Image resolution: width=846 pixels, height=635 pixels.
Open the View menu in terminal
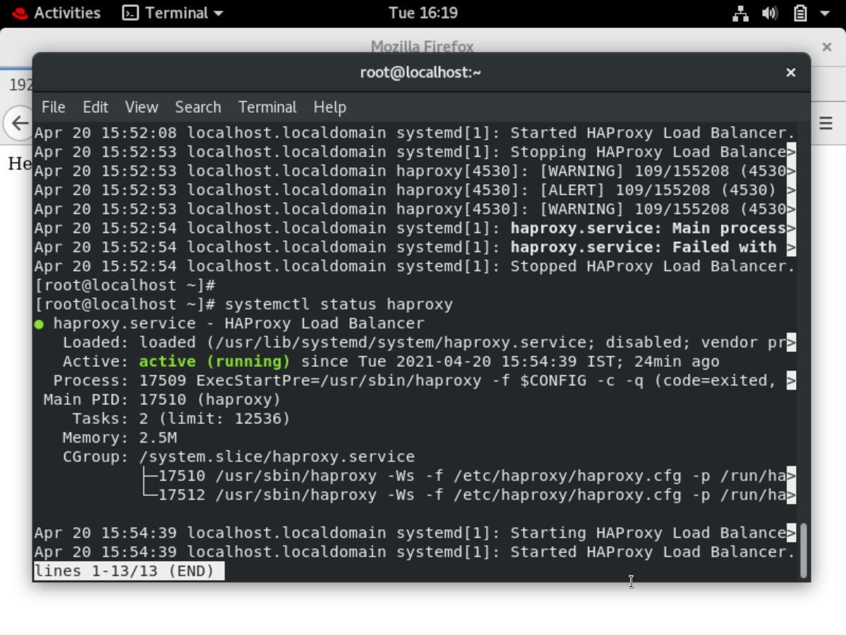[141, 107]
